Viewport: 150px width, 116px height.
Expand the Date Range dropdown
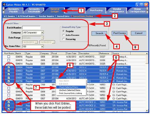point(42,38)
